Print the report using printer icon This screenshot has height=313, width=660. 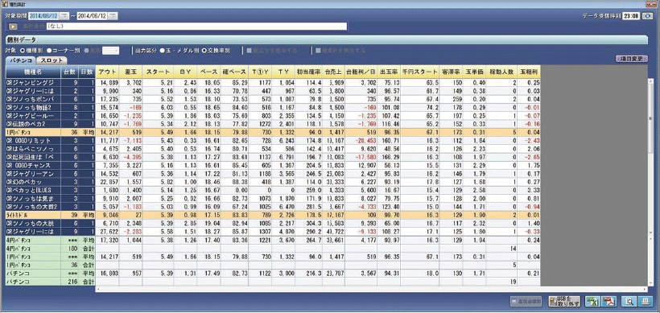coord(645,301)
